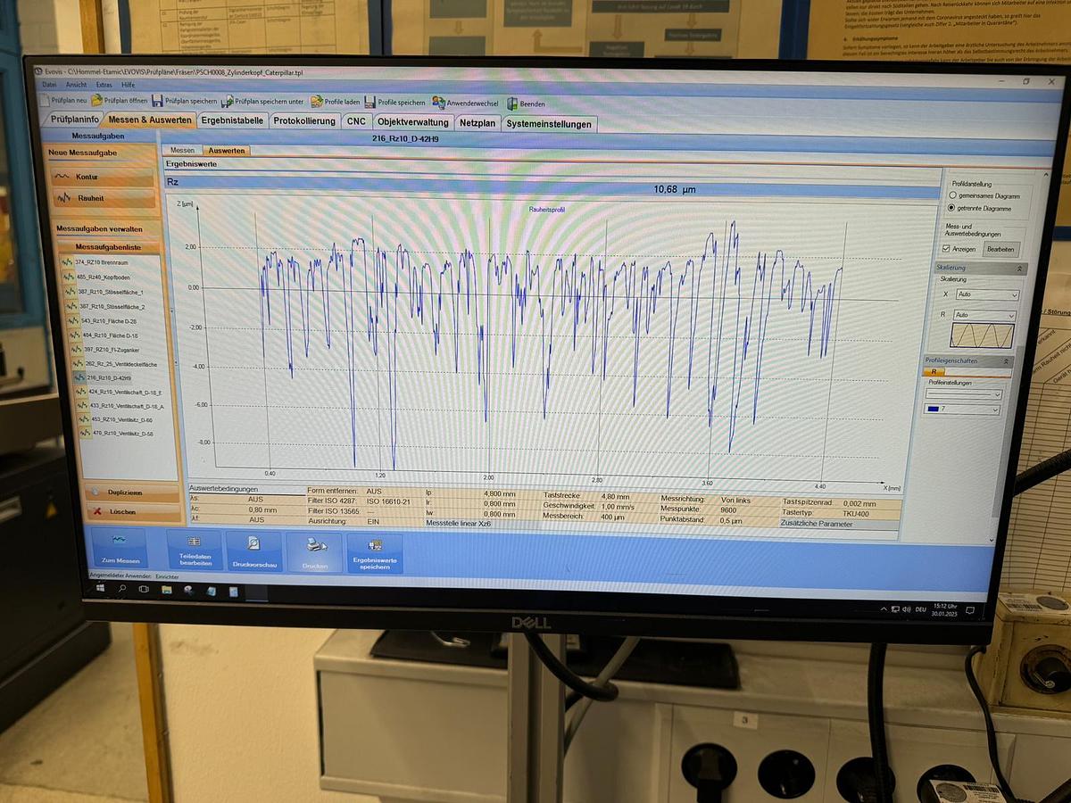Select 374_RZ10 Brennraum in the task list

point(104,262)
